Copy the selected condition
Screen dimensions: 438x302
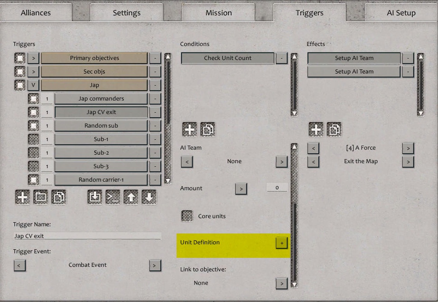(208, 129)
